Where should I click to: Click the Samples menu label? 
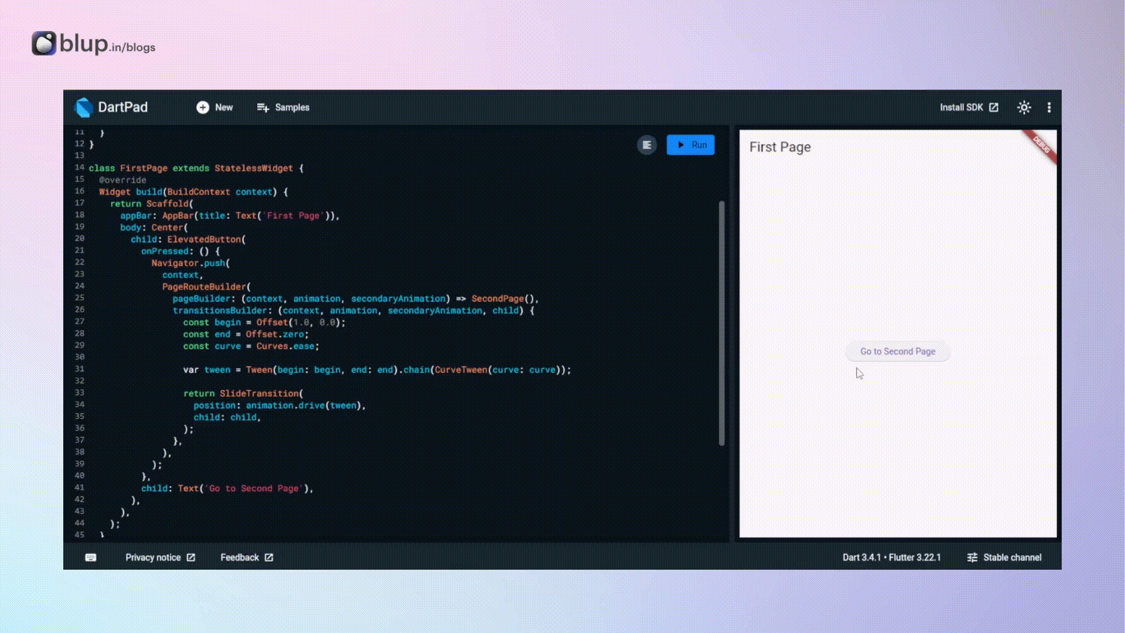pos(292,107)
